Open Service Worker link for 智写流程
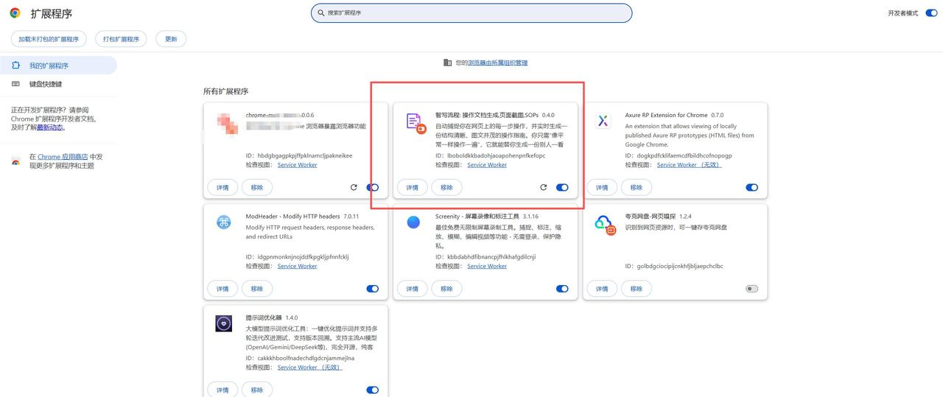Image resolution: width=943 pixels, height=397 pixels. click(487, 165)
